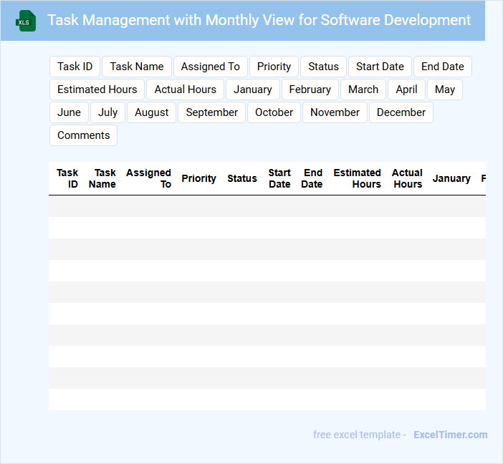Select the Task ID tag
This screenshot has width=503, height=464.
click(x=75, y=67)
